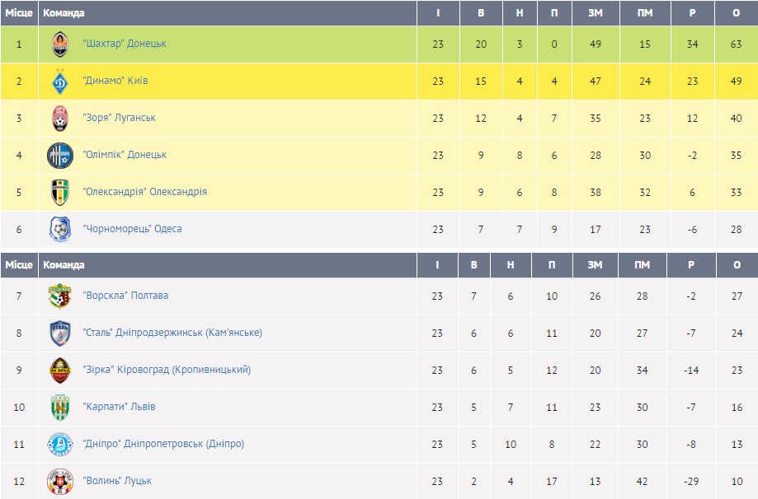Click the Zorya Luhansk team logo

pos(60,118)
